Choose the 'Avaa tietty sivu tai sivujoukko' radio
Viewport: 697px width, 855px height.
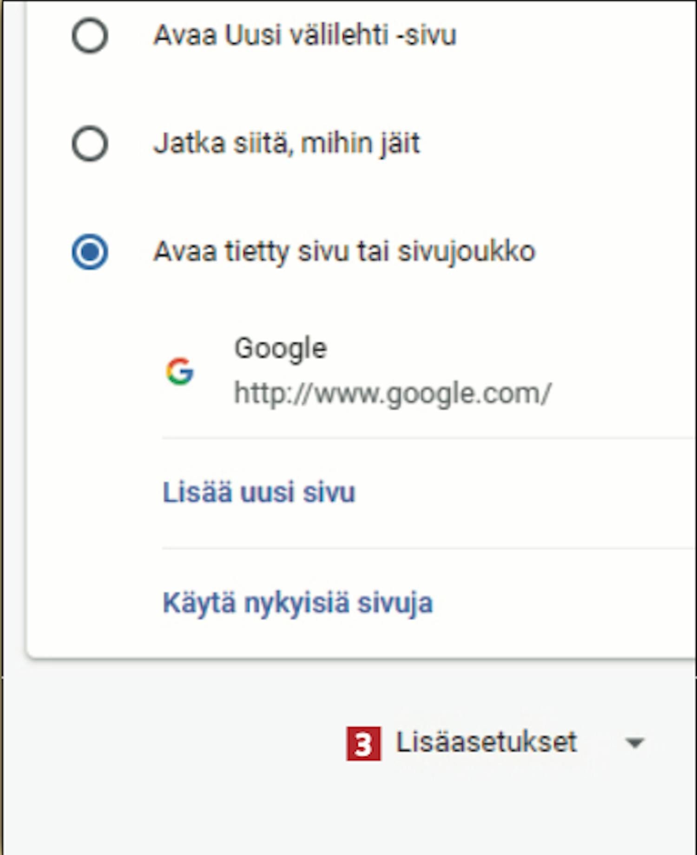click(x=90, y=252)
